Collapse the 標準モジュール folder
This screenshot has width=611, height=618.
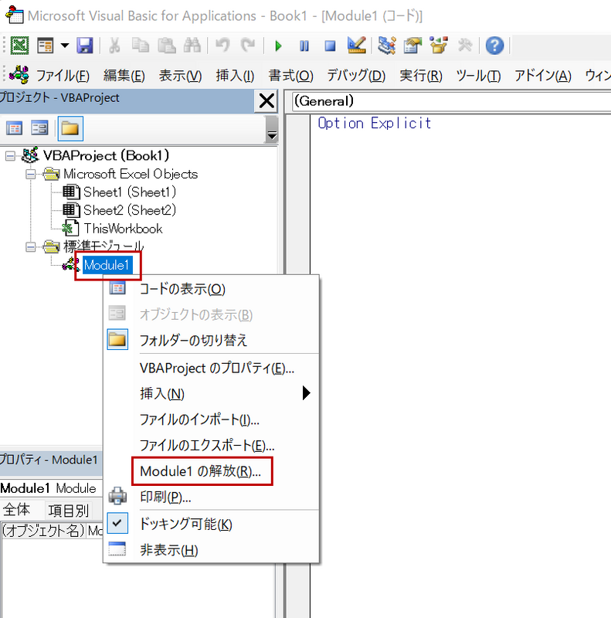click(30, 247)
